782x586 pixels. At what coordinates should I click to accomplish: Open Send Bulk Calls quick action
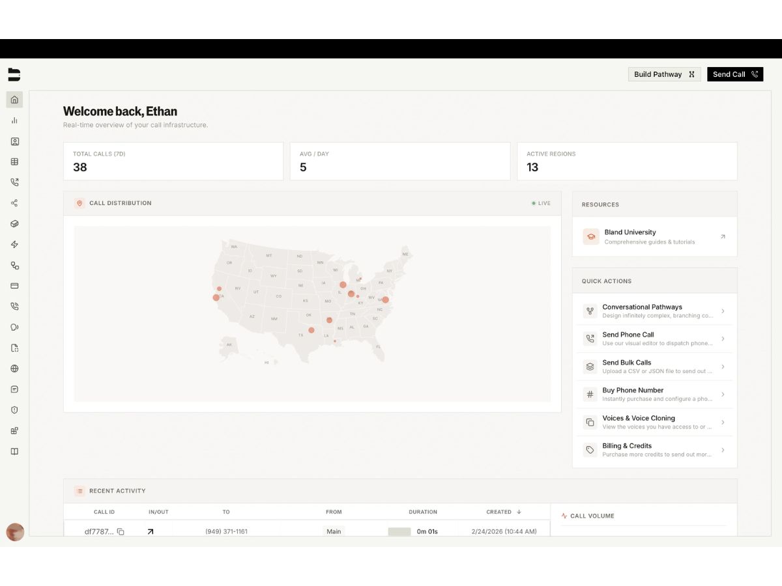click(x=654, y=367)
